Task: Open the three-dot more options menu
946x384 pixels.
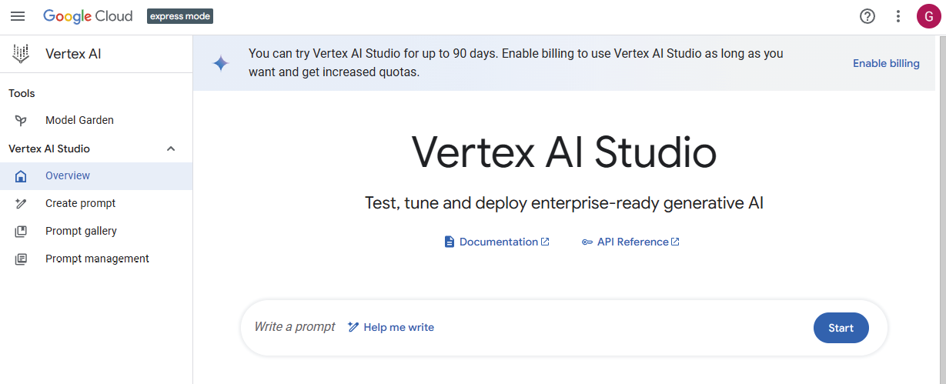Action: (x=898, y=16)
